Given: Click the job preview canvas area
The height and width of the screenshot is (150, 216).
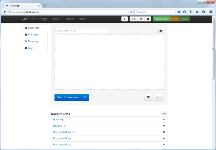Looking at the screenshot, I should [x=109, y=62].
